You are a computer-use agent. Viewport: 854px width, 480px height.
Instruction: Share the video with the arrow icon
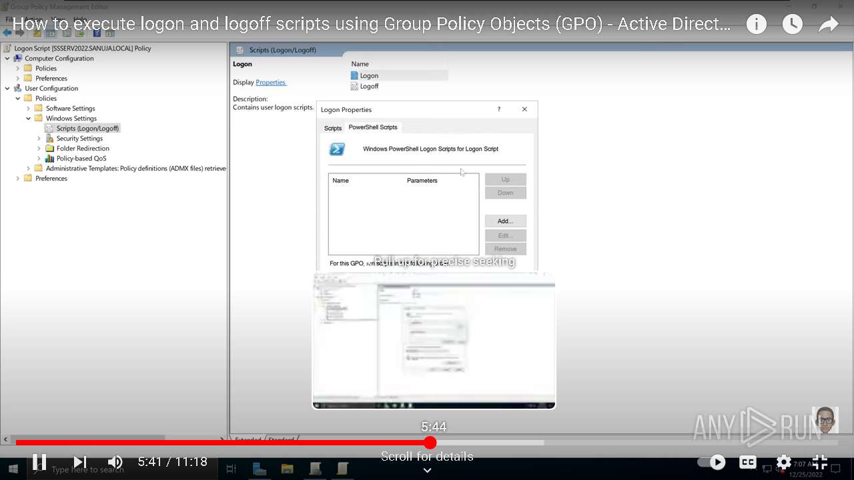tap(828, 25)
